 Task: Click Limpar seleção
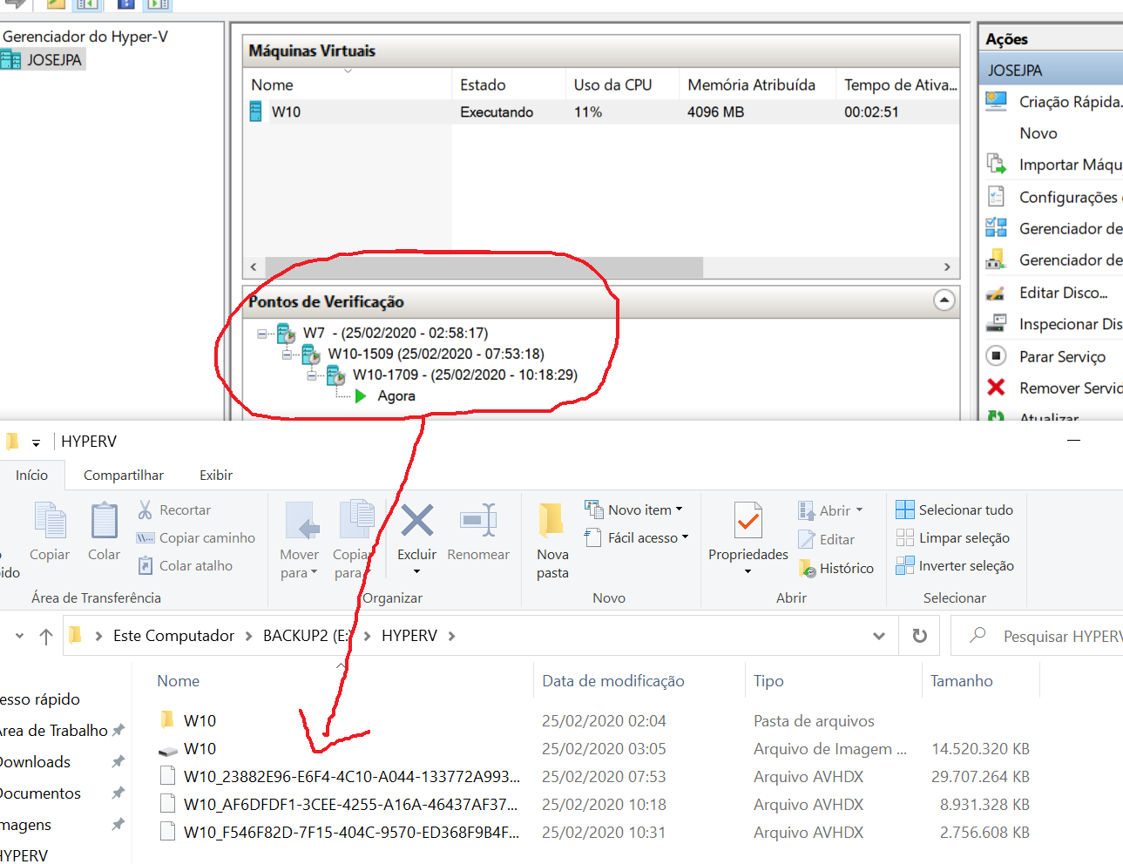point(952,537)
